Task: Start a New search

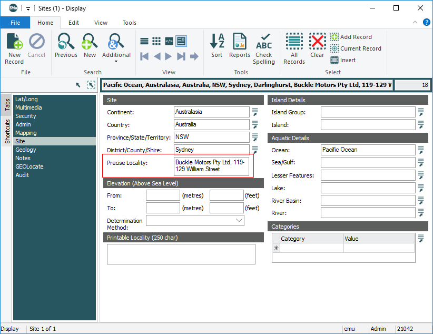Action: [90, 47]
